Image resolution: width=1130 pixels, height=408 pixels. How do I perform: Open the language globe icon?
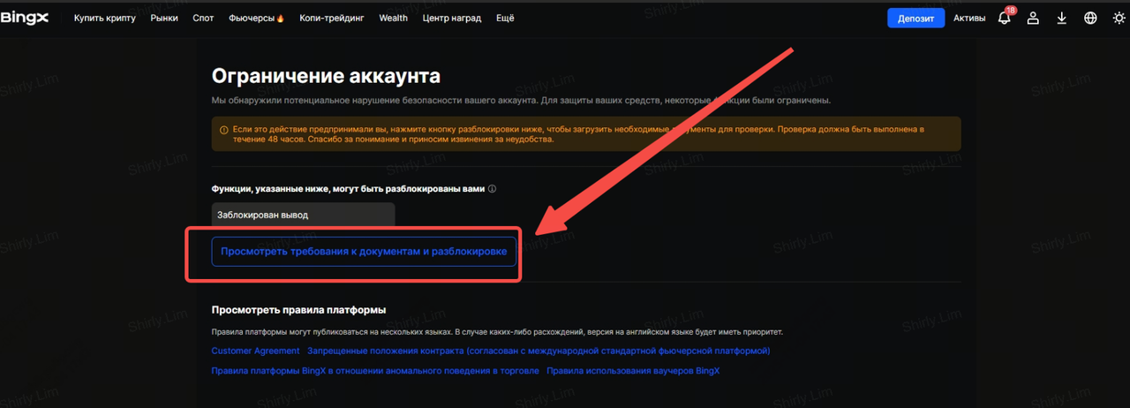click(1090, 18)
